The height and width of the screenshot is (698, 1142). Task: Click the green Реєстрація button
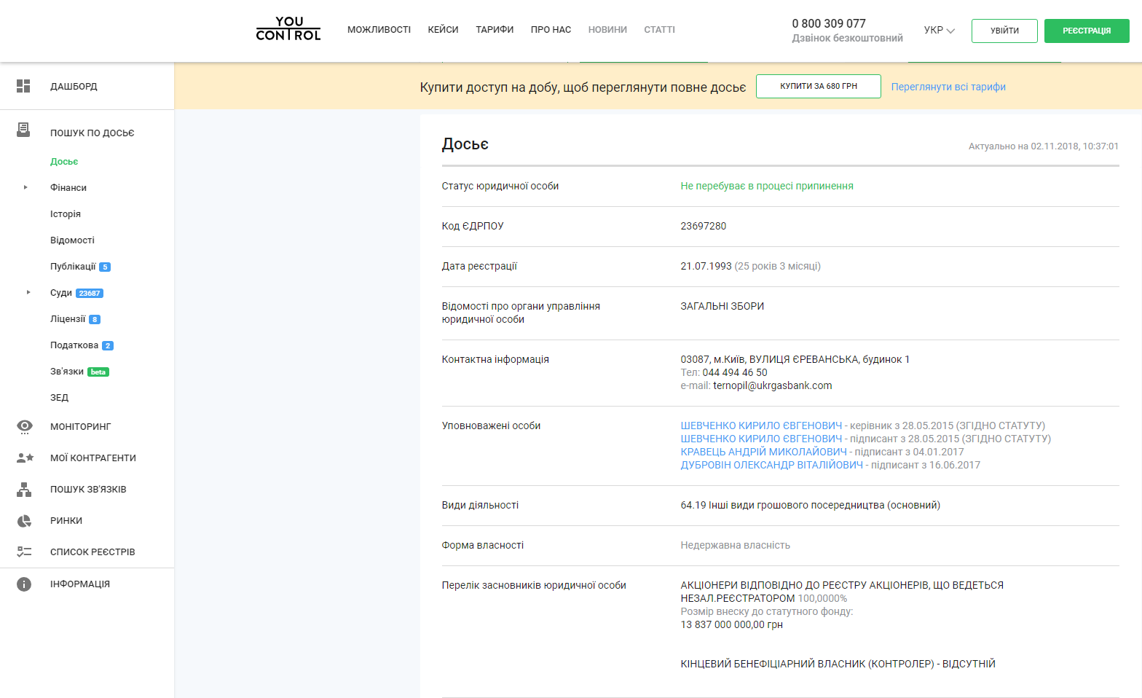1087,31
